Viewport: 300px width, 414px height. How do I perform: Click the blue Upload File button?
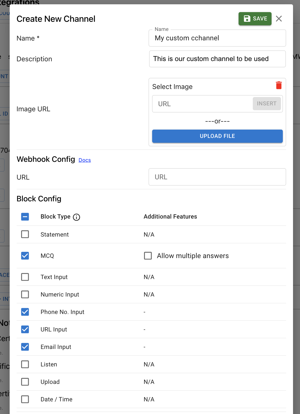click(217, 136)
